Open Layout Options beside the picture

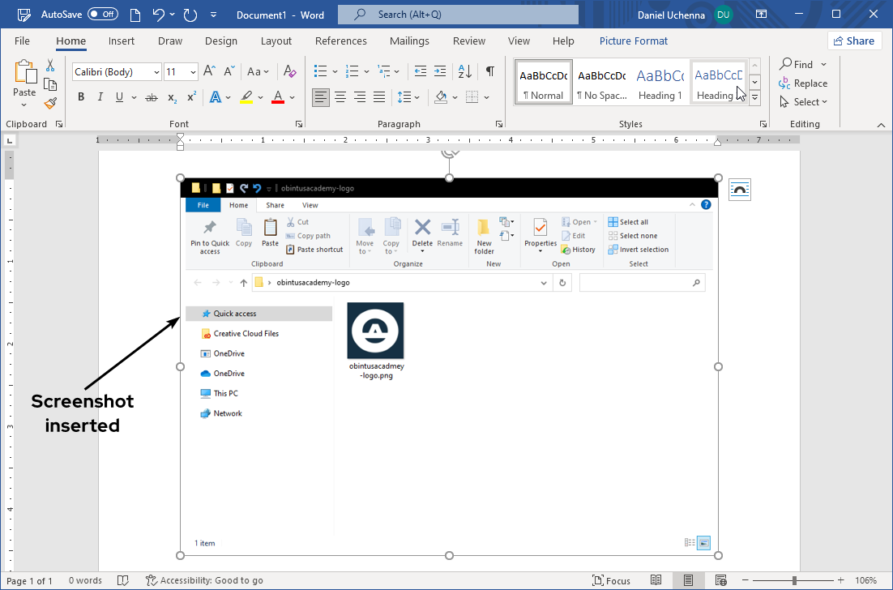point(740,190)
